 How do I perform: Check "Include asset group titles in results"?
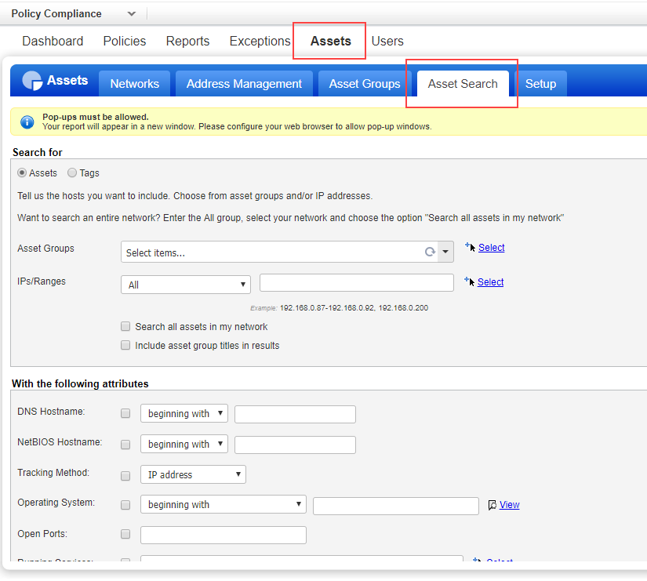[x=125, y=345]
